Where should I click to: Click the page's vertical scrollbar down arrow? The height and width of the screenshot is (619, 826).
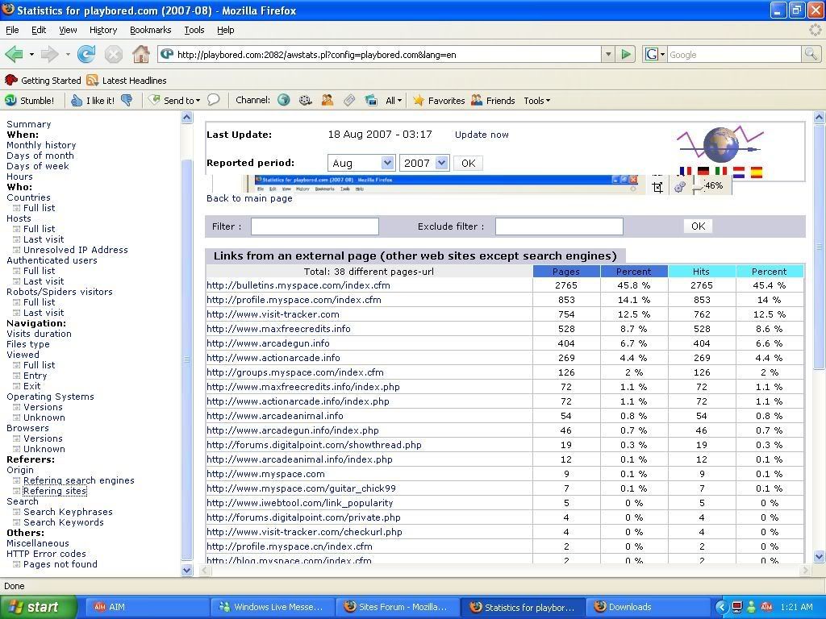[x=819, y=556]
